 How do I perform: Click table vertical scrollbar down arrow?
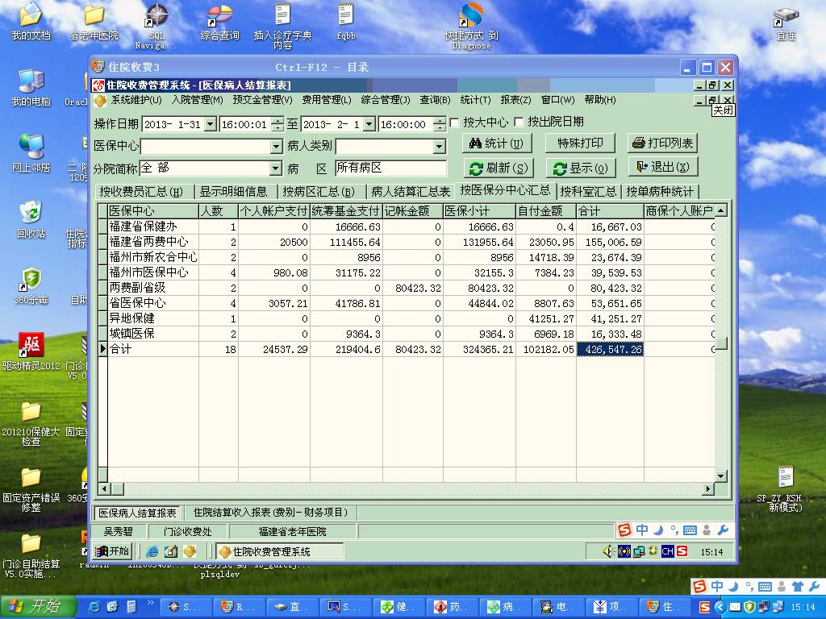click(720, 476)
